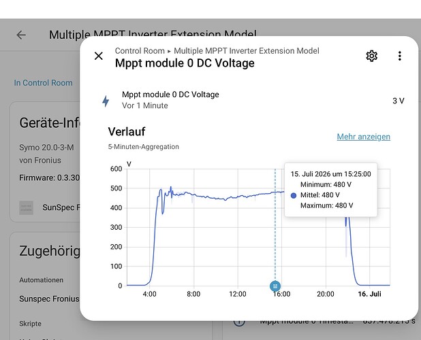Click the Verlauf history heading
Screen dimensions: 421x340
127,131
